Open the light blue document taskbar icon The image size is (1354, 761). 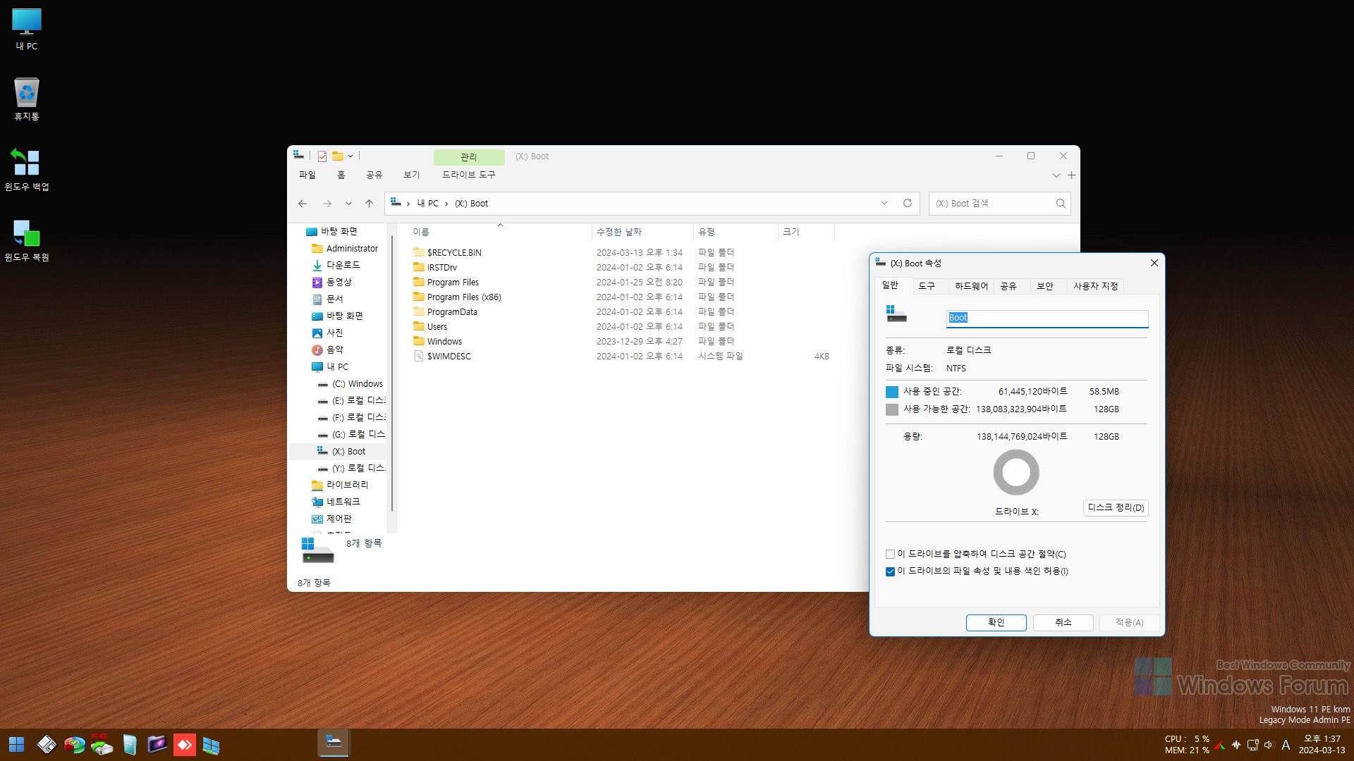[x=130, y=745]
